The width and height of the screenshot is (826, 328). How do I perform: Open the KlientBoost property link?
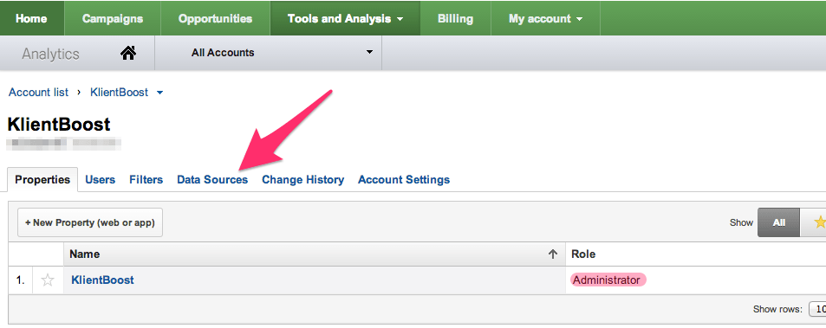[x=102, y=280]
